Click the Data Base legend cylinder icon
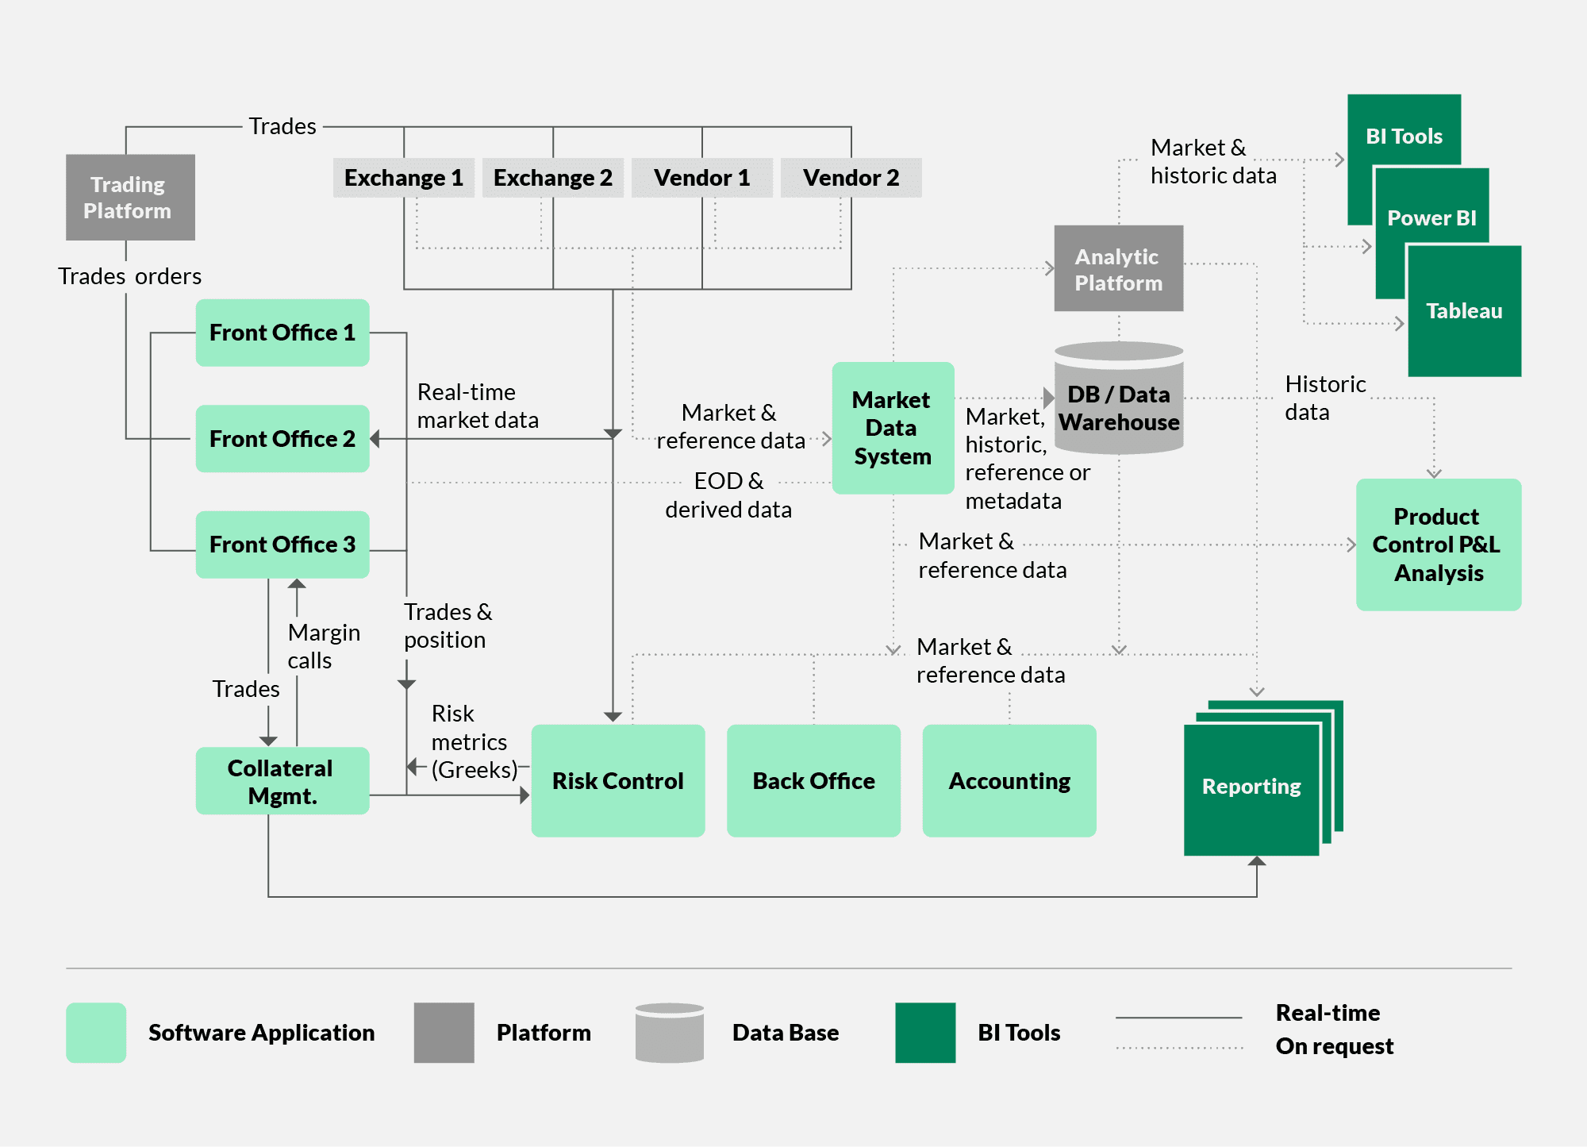The height and width of the screenshot is (1147, 1587). tap(669, 1032)
